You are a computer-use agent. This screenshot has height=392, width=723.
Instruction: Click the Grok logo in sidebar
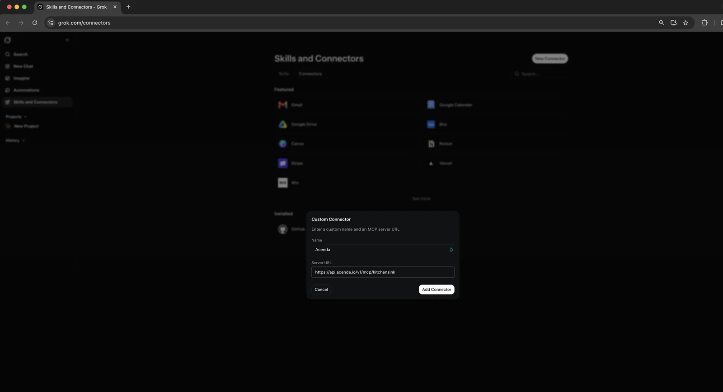8,40
